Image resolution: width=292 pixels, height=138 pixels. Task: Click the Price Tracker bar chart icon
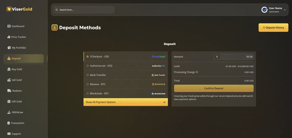point(9,37)
